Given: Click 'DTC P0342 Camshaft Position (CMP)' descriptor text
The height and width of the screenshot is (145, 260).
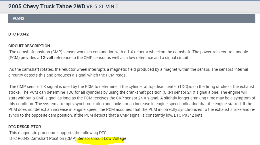Looking at the screenshot, I should tap(43, 139).
